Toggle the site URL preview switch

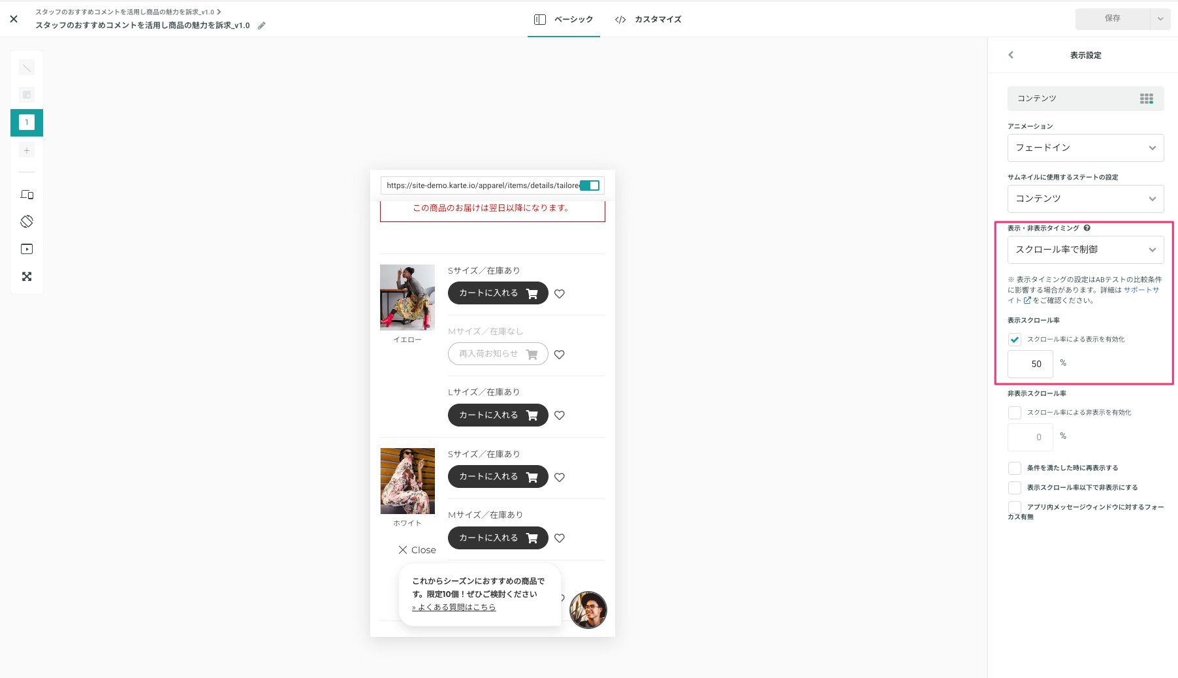click(x=590, y=186)
